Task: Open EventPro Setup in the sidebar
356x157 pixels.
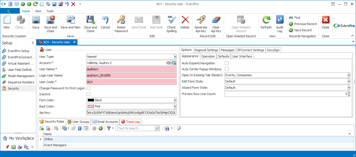Action: 18,51
